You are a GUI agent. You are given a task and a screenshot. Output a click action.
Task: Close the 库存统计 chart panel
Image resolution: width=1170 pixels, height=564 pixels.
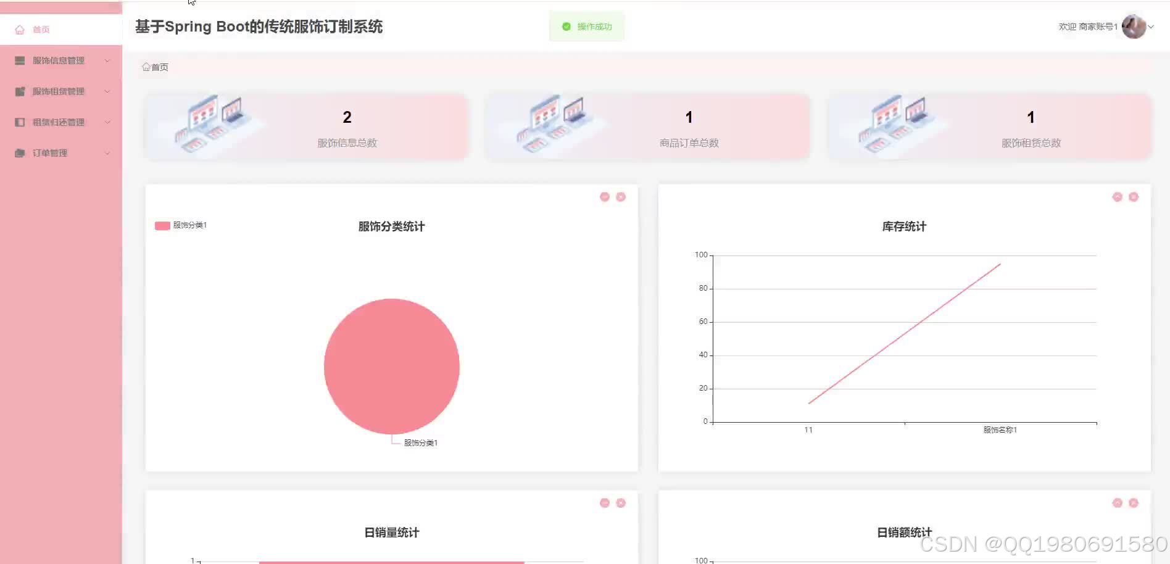pos(1134,196)
